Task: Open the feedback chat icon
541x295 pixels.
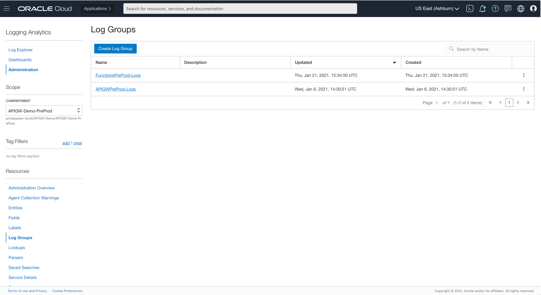Action: coord(508,8)
